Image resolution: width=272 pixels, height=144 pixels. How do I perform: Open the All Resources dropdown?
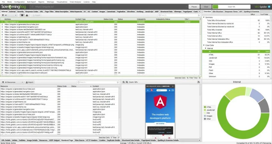click(12, 82)
